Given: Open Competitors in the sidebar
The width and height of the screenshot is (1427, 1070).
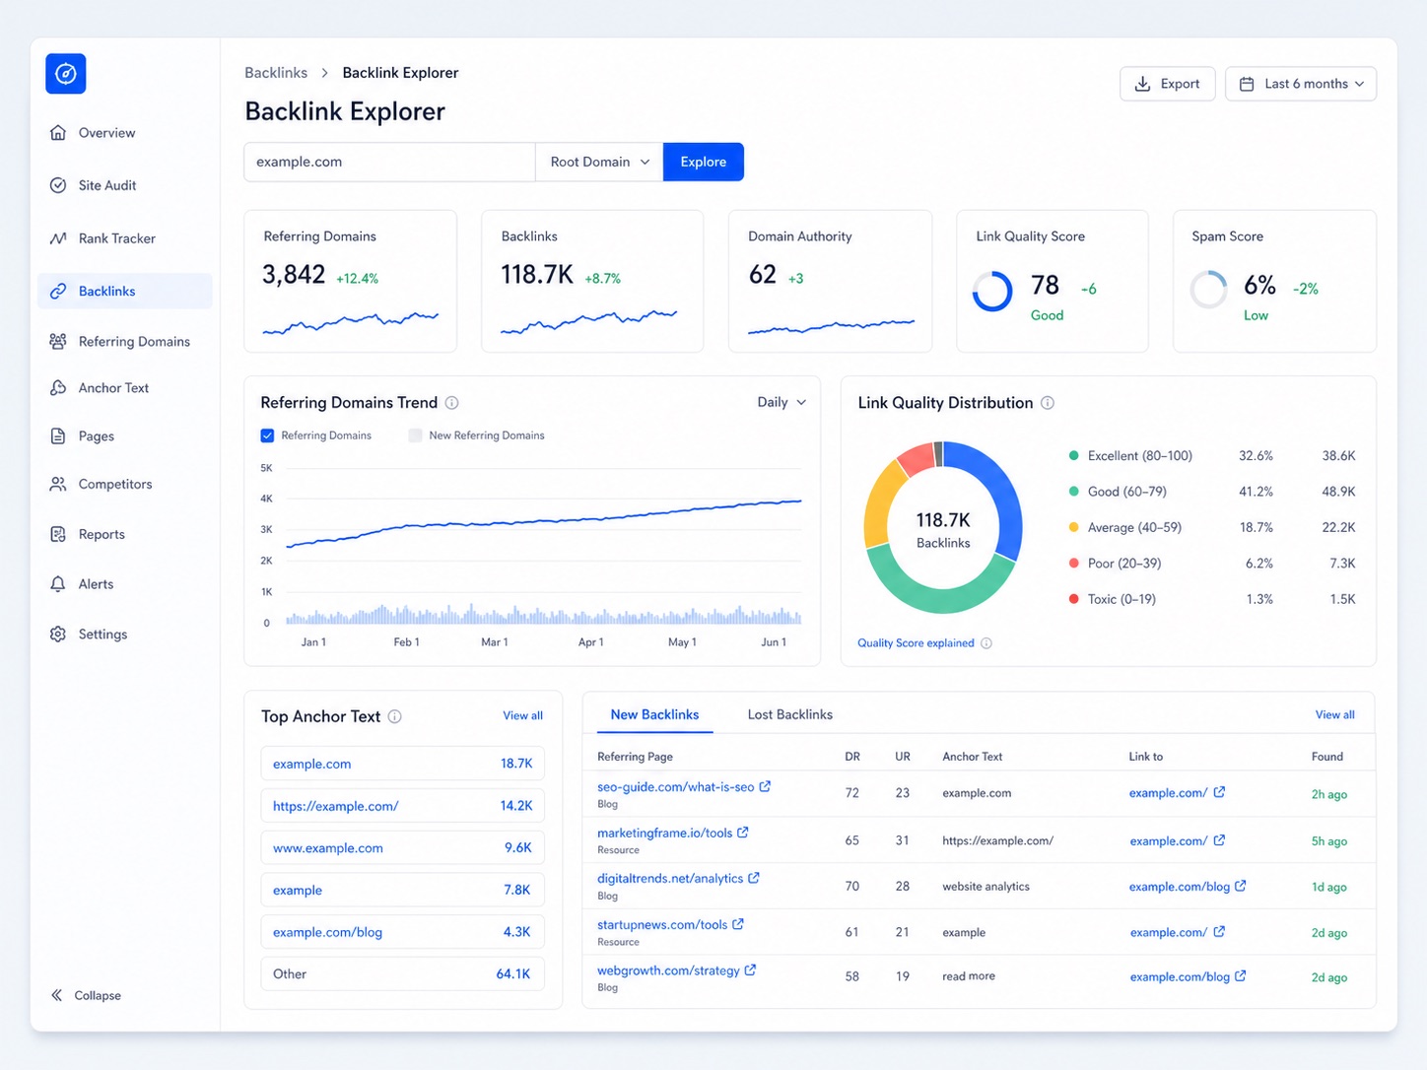Looking at the screenshot, I should [x=124, y=485].
